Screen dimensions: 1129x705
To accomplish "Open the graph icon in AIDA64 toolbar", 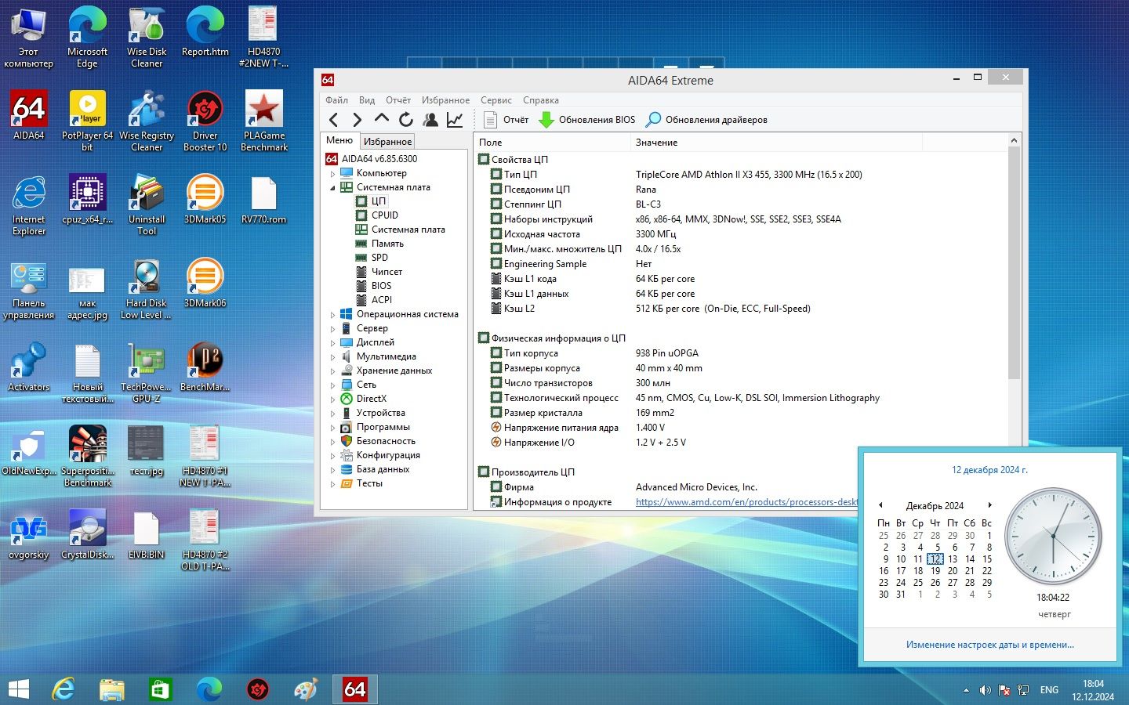I will [455, 120].
